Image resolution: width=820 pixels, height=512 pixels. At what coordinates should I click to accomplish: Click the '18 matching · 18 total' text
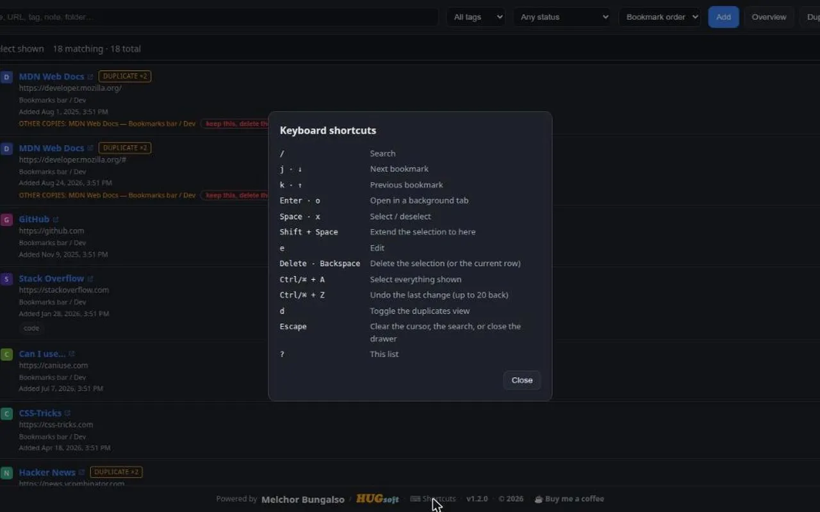pos(97,49)
